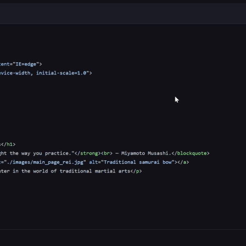Viewport: 246px width, 246px height.
Task: Click the empty bottom strip below the editor
Action: (123, 238)
